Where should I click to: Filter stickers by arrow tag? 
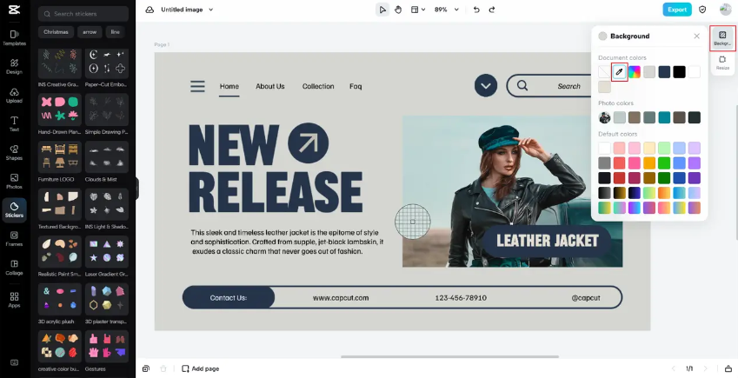point(90,32)
